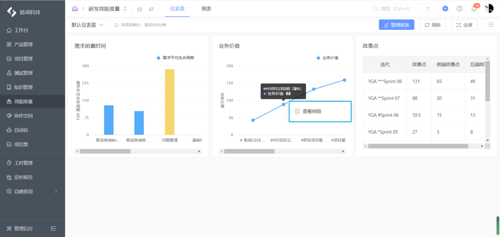Click the data point valued 88
This screenshot has height=237, width=500.
pyautogui.click(x=284, y=104)
